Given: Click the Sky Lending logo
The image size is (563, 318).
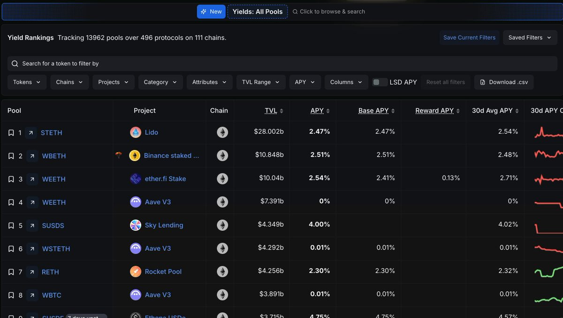Looking at the screenshot, I should point(136,225).
